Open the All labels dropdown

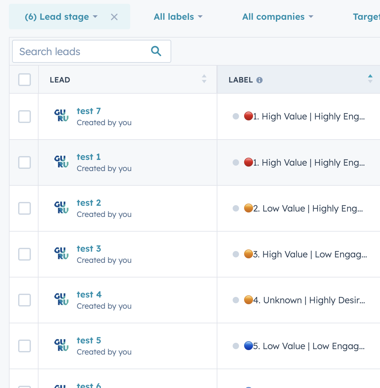pos(178,17)
